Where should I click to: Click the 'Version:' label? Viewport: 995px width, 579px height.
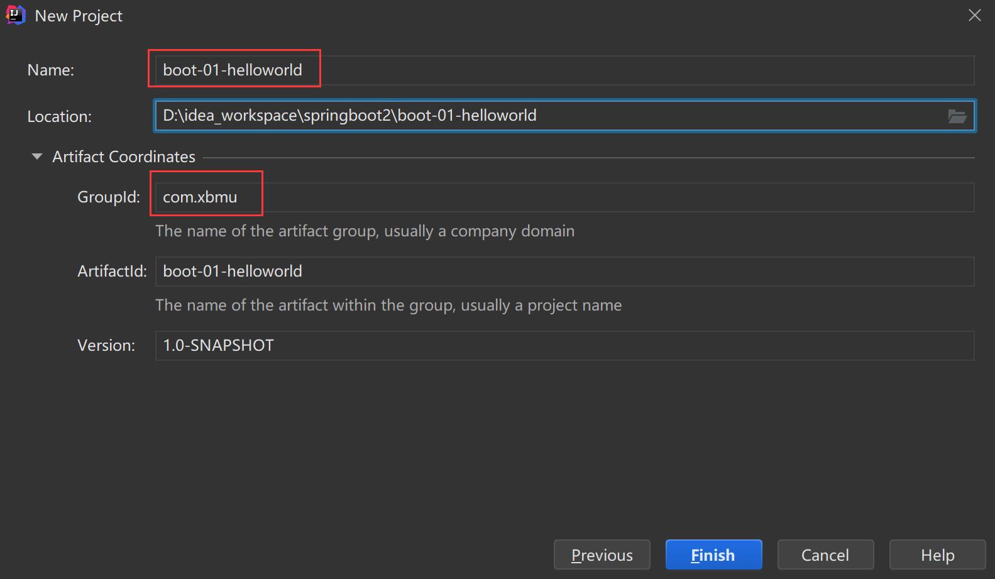[x=106, y=345]
